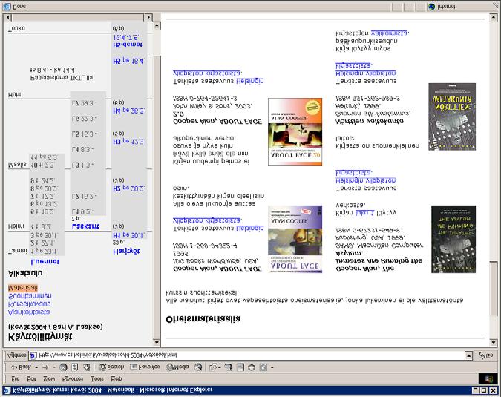Click the Home page icon

coord(86,367)
